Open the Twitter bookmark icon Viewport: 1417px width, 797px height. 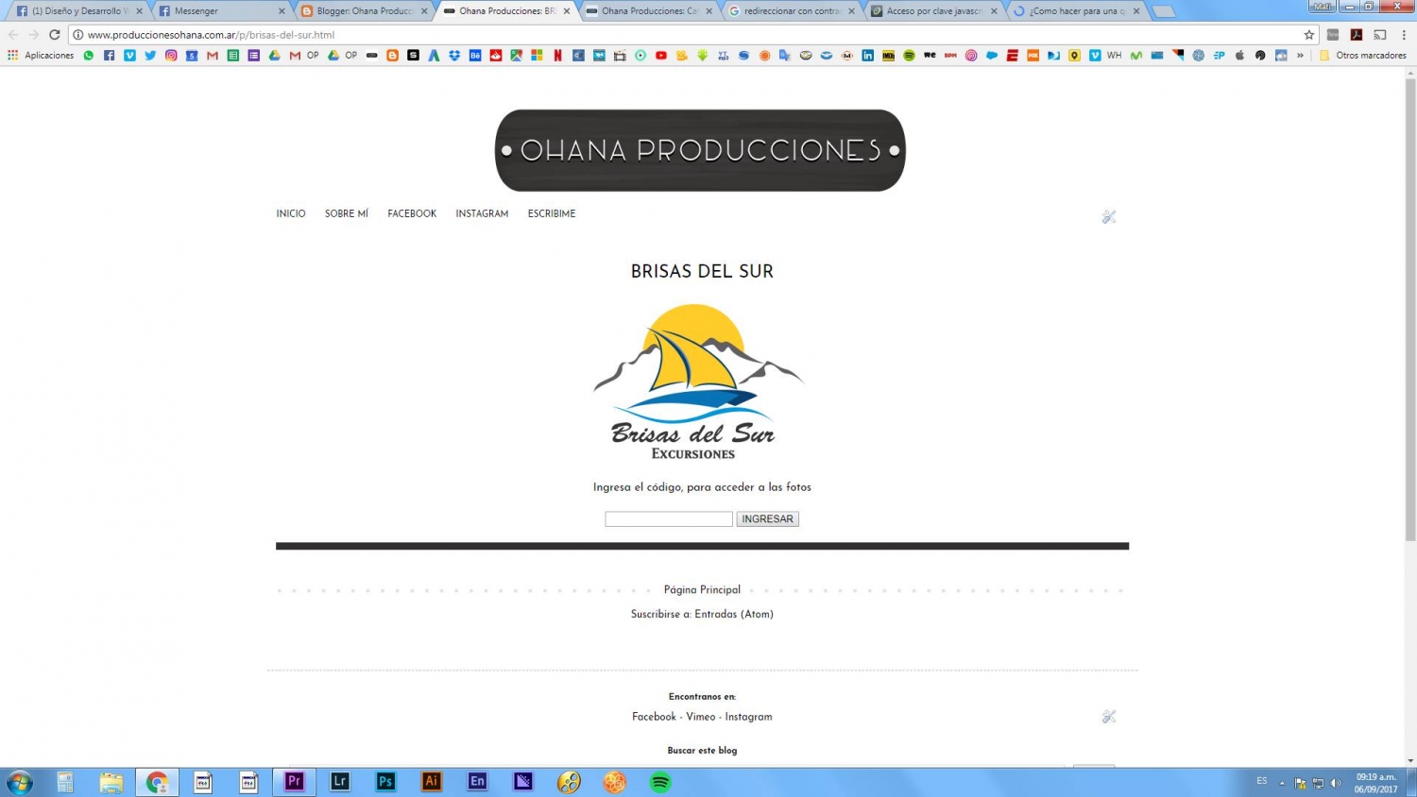[150, 56]
